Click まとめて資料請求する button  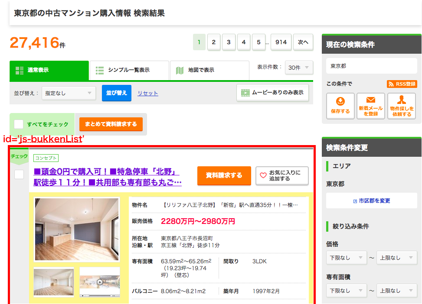(x=111, y=124)
